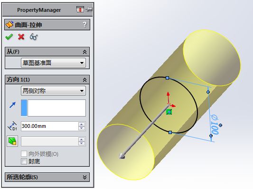This screenshot has width=253, height=189.
Task: Toggle detailed preview glasses icon
Action: [34, 37]
